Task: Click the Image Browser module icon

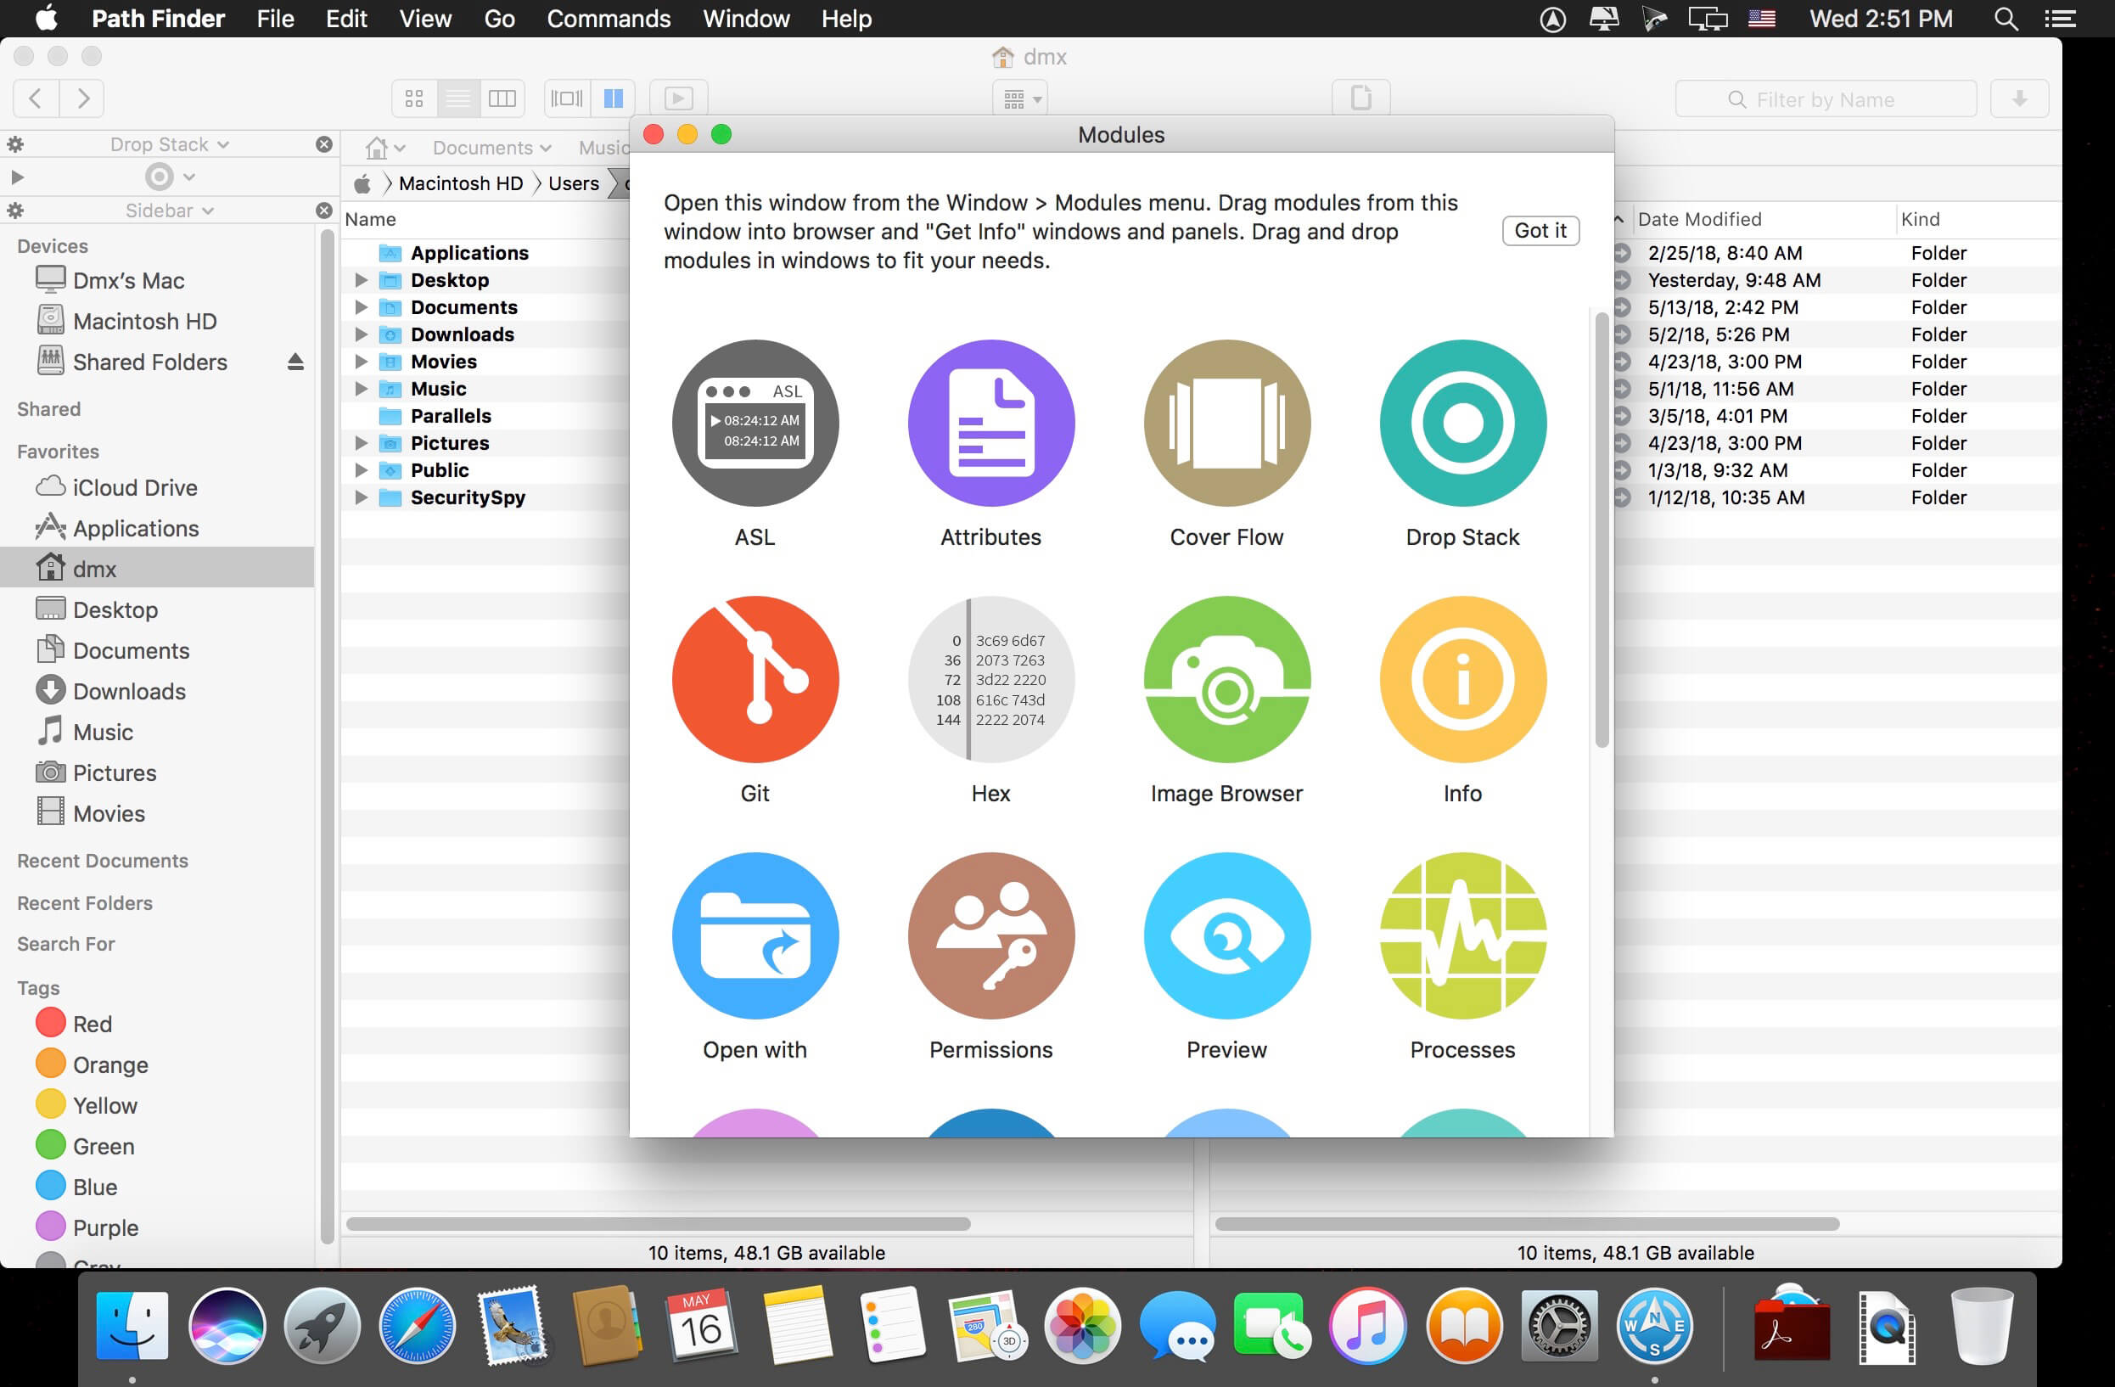Action: pyautogui.click(x=1226, y=679)
